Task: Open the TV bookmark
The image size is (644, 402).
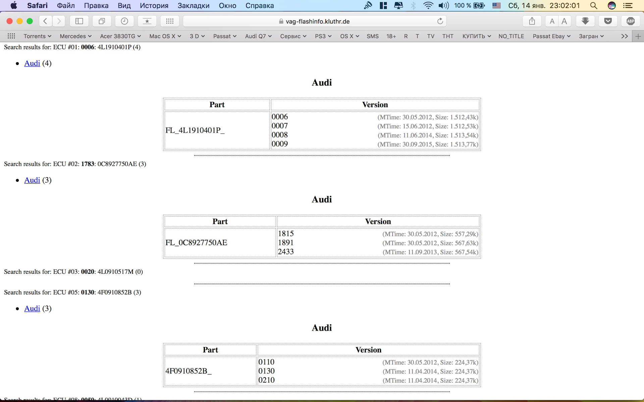Action: (x=431, y=36)
